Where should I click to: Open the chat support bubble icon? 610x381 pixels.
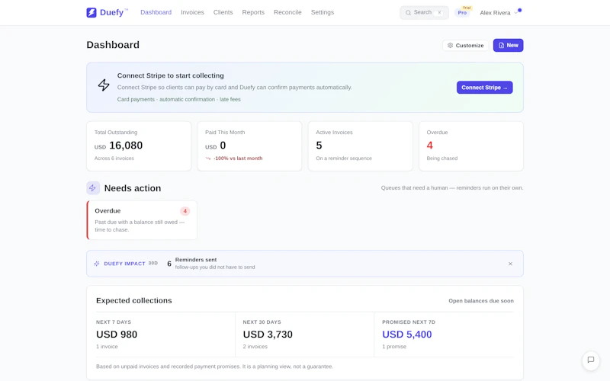590,360
